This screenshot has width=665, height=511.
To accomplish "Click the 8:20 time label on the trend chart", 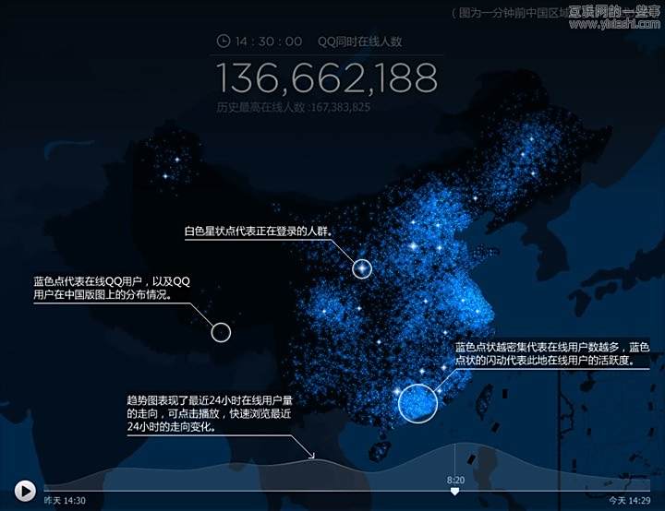I will tap(455, 480).
